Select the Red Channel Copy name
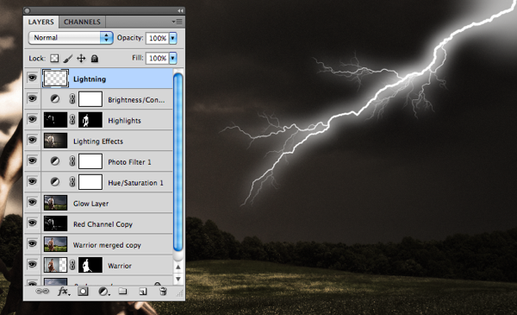This screenshot has height=315, width=517. tap(103, 224)
